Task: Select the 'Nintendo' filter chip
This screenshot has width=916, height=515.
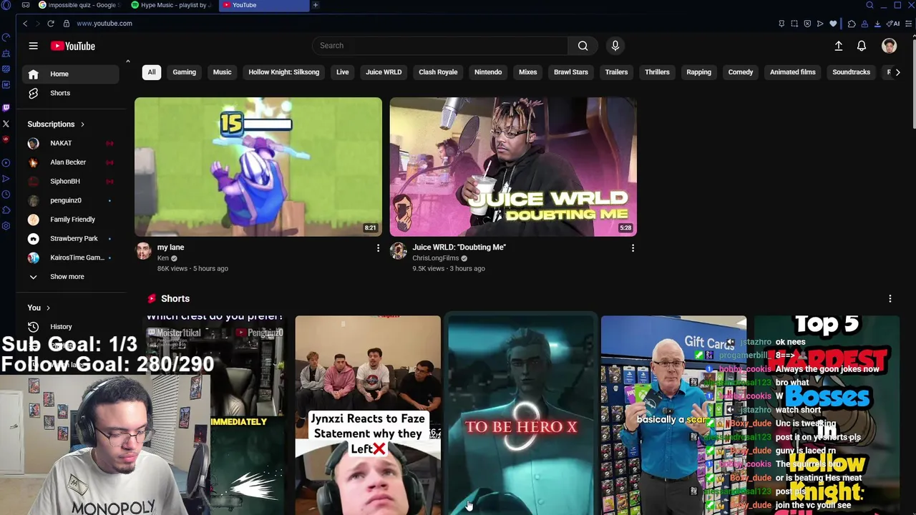Action: pos(488,72)
